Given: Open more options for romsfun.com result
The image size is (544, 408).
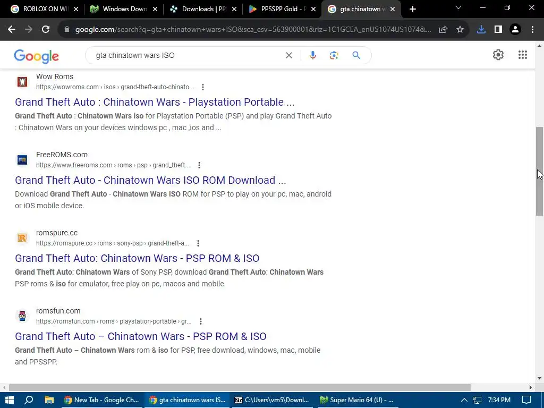Looking at the screenshot, I should click(200, 321).
